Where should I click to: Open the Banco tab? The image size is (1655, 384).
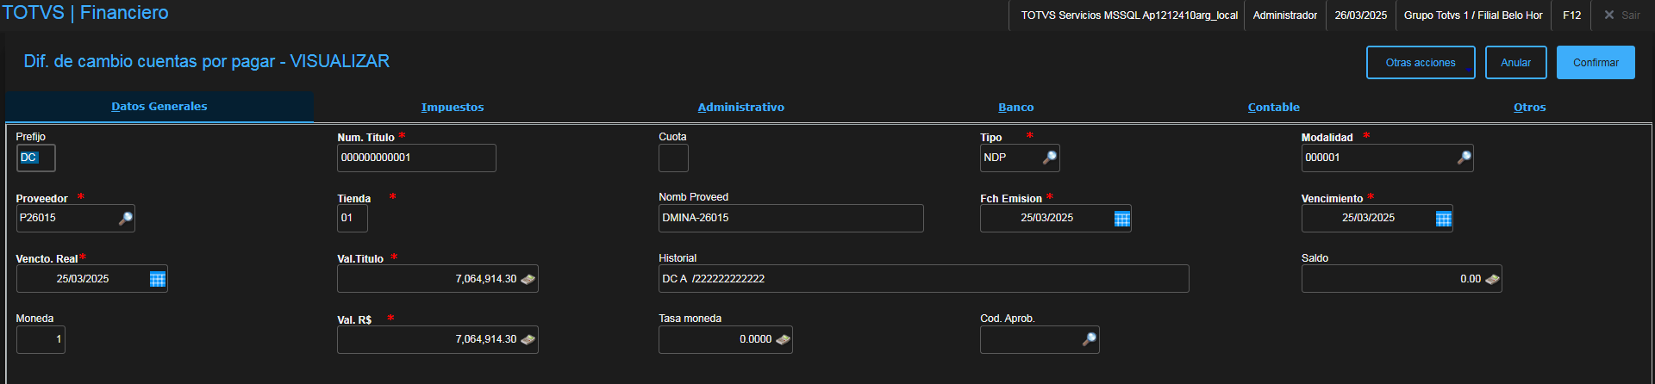[x=1015, y=108]
